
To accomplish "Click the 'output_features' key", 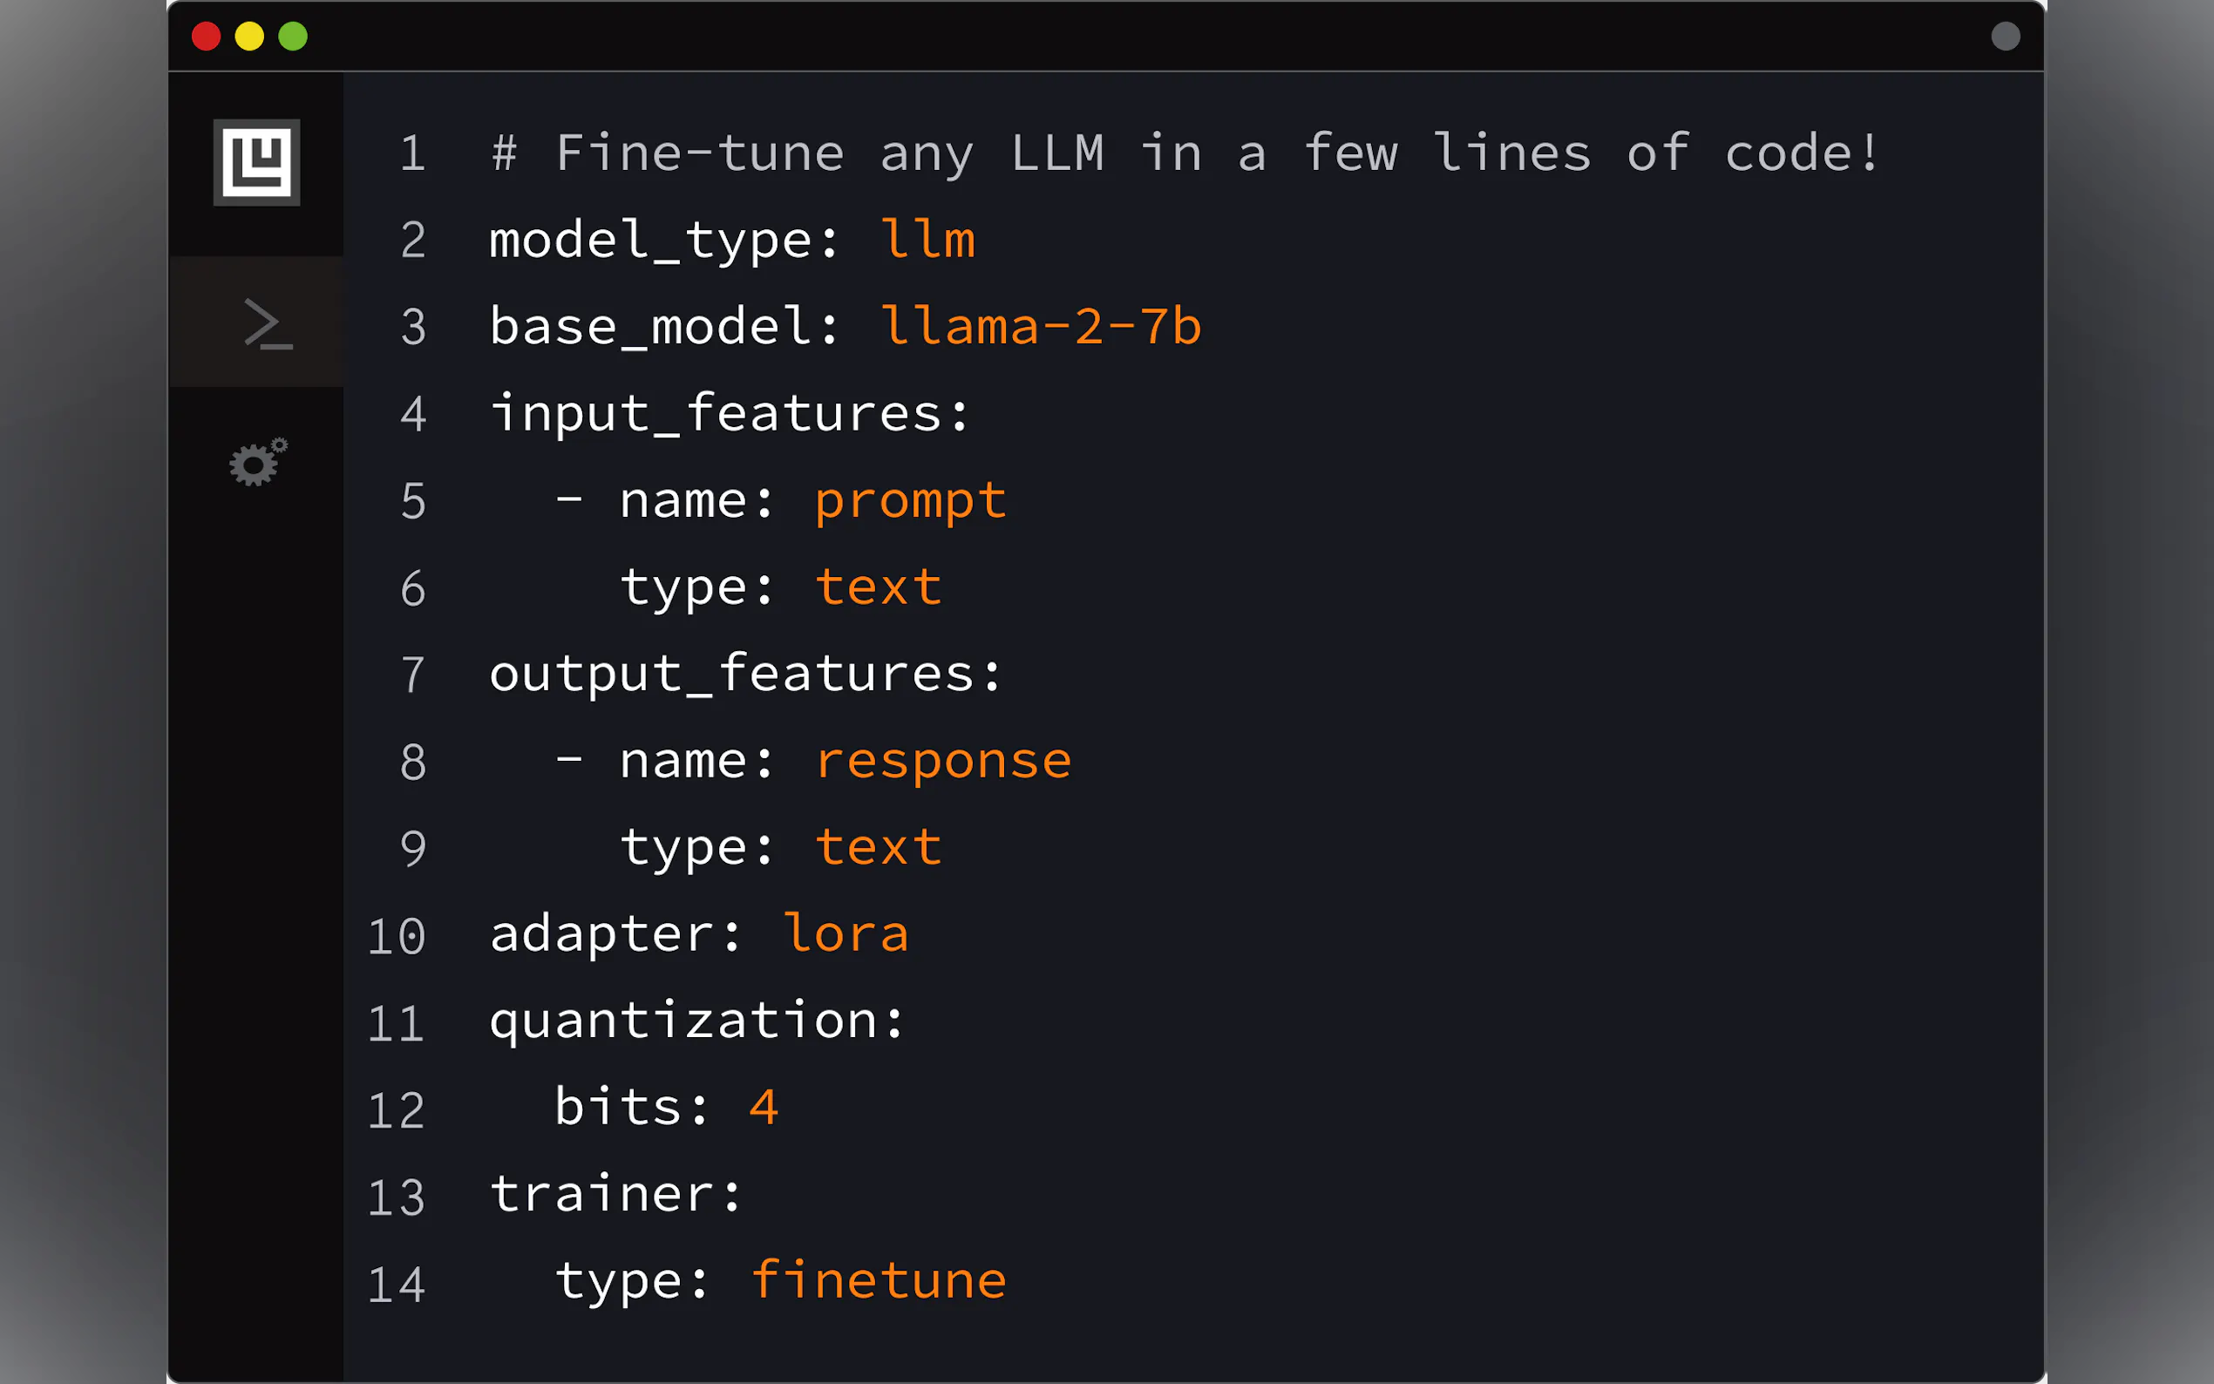I will (x=745, y=675).
